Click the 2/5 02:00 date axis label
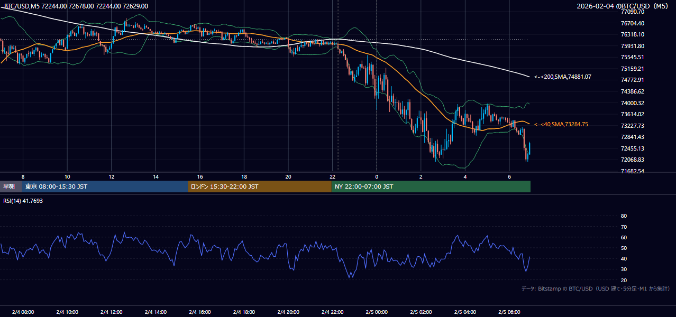This screenshot has width=676, height=317. (421, 312)
